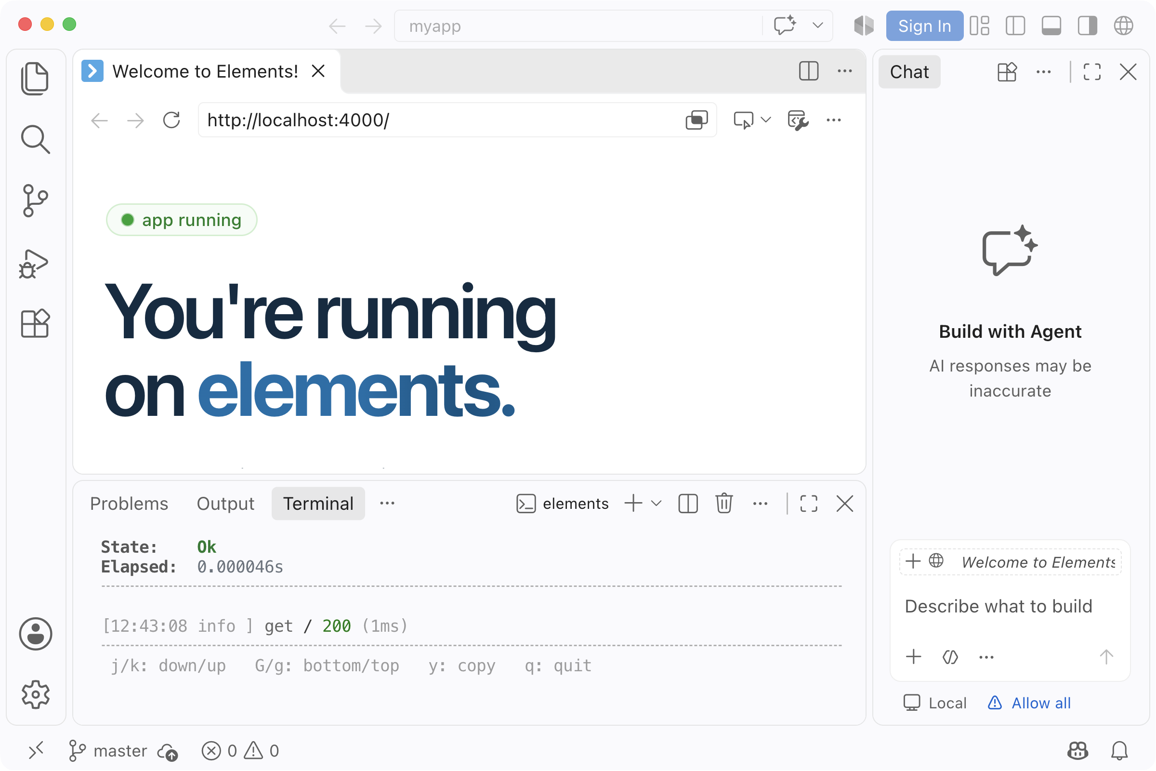Open Copilot status icon in status bar

tap(1078, 750)
